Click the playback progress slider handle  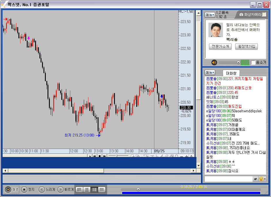tap(138, 190)
